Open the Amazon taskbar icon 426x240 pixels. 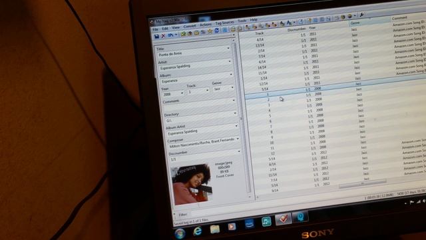[x=249, y=223]
